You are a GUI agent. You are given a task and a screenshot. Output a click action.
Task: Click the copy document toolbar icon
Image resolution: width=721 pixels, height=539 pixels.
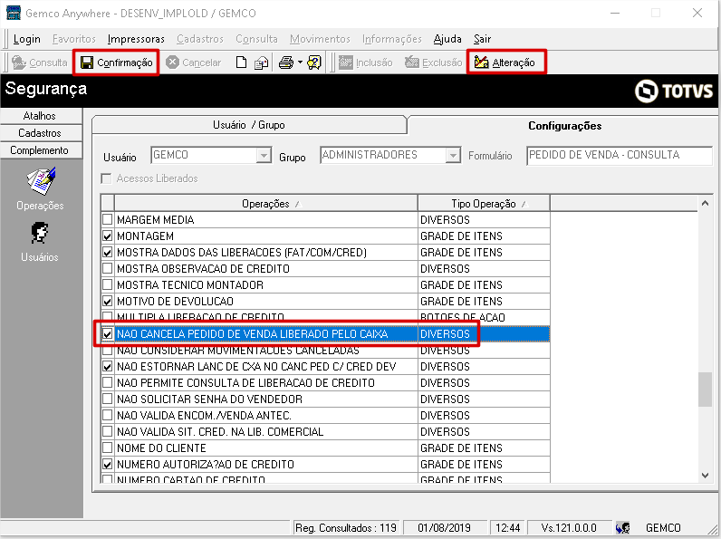point(261,63)
